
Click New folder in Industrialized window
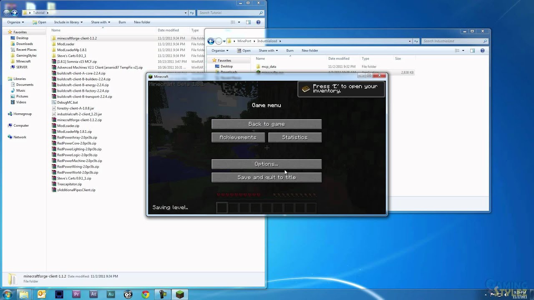tap(310, 50)
